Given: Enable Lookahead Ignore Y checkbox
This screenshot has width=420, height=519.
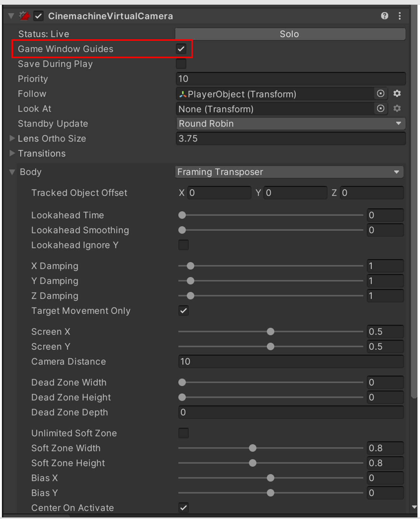Looking at the screenshot, I should pyautogui.click(x=183, y=245).
